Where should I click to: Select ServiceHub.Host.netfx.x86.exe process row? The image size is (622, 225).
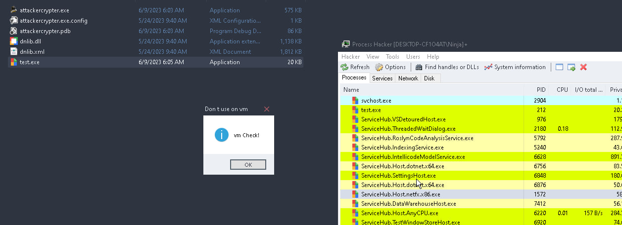(x=480, y=194)
